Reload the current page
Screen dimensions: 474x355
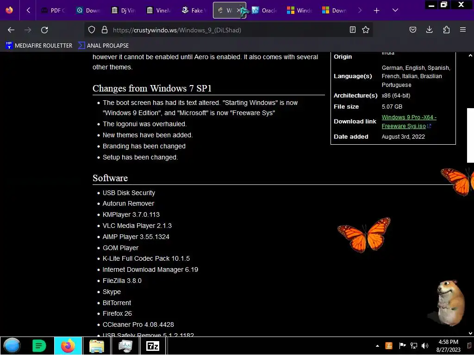(44, 30)
